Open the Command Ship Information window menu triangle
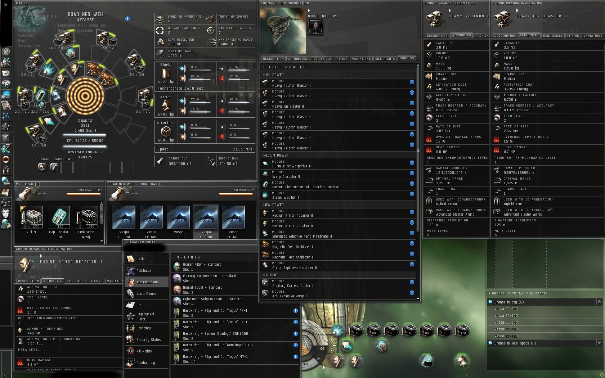This screenshot has width=605, height=378. (309, 10)
